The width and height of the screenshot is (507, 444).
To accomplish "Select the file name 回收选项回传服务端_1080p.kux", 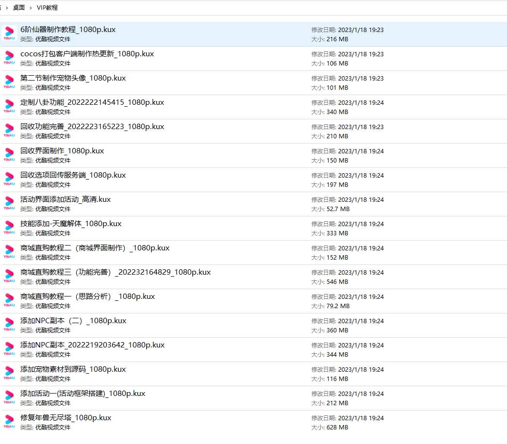I will (73, 175).
